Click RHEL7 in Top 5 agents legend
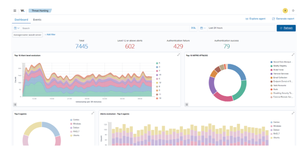Viewport: 302px width, 150px height. point(75,131)
